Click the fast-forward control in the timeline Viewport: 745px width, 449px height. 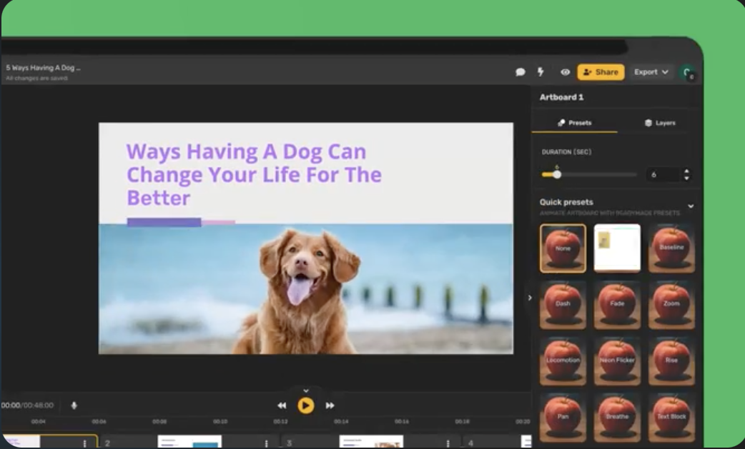click(330, 405)
